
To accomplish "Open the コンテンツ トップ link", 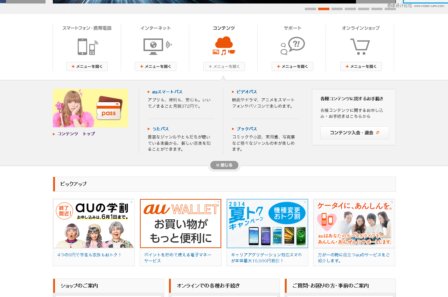I will pyautogui.click(x=76, y=134).
